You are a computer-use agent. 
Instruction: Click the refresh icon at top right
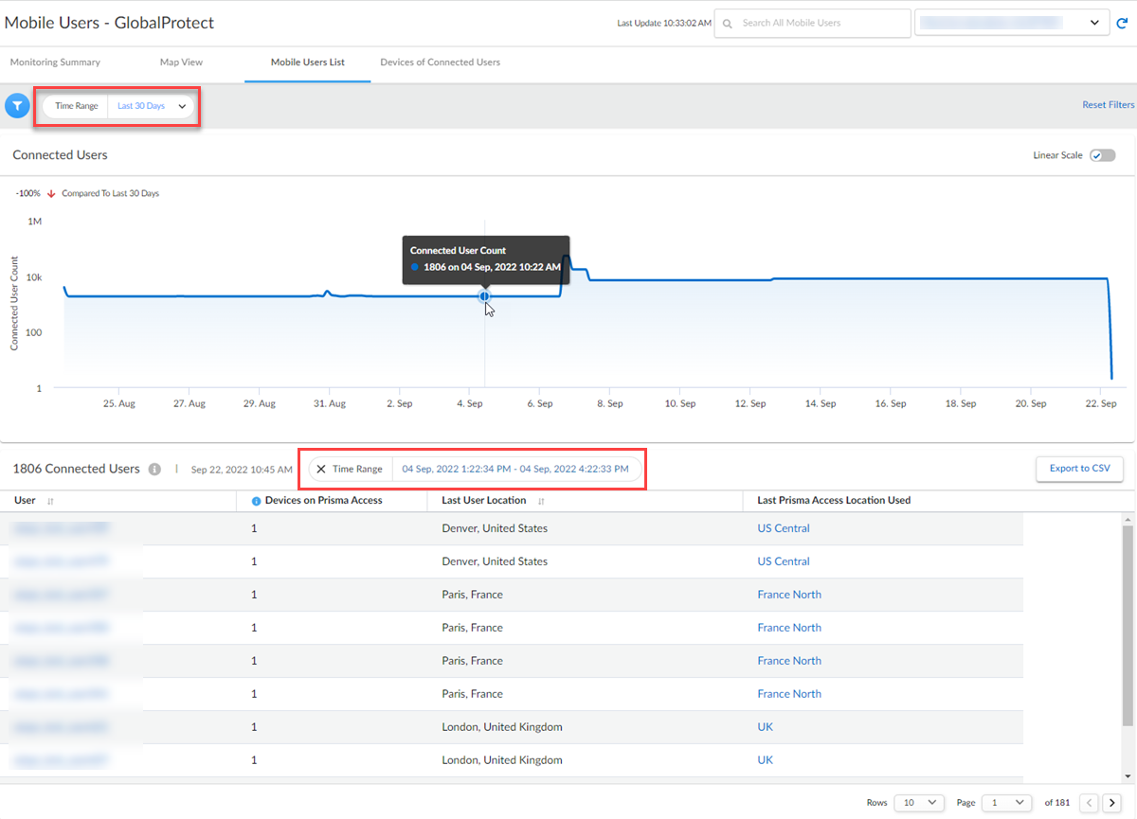(1124, 24)
